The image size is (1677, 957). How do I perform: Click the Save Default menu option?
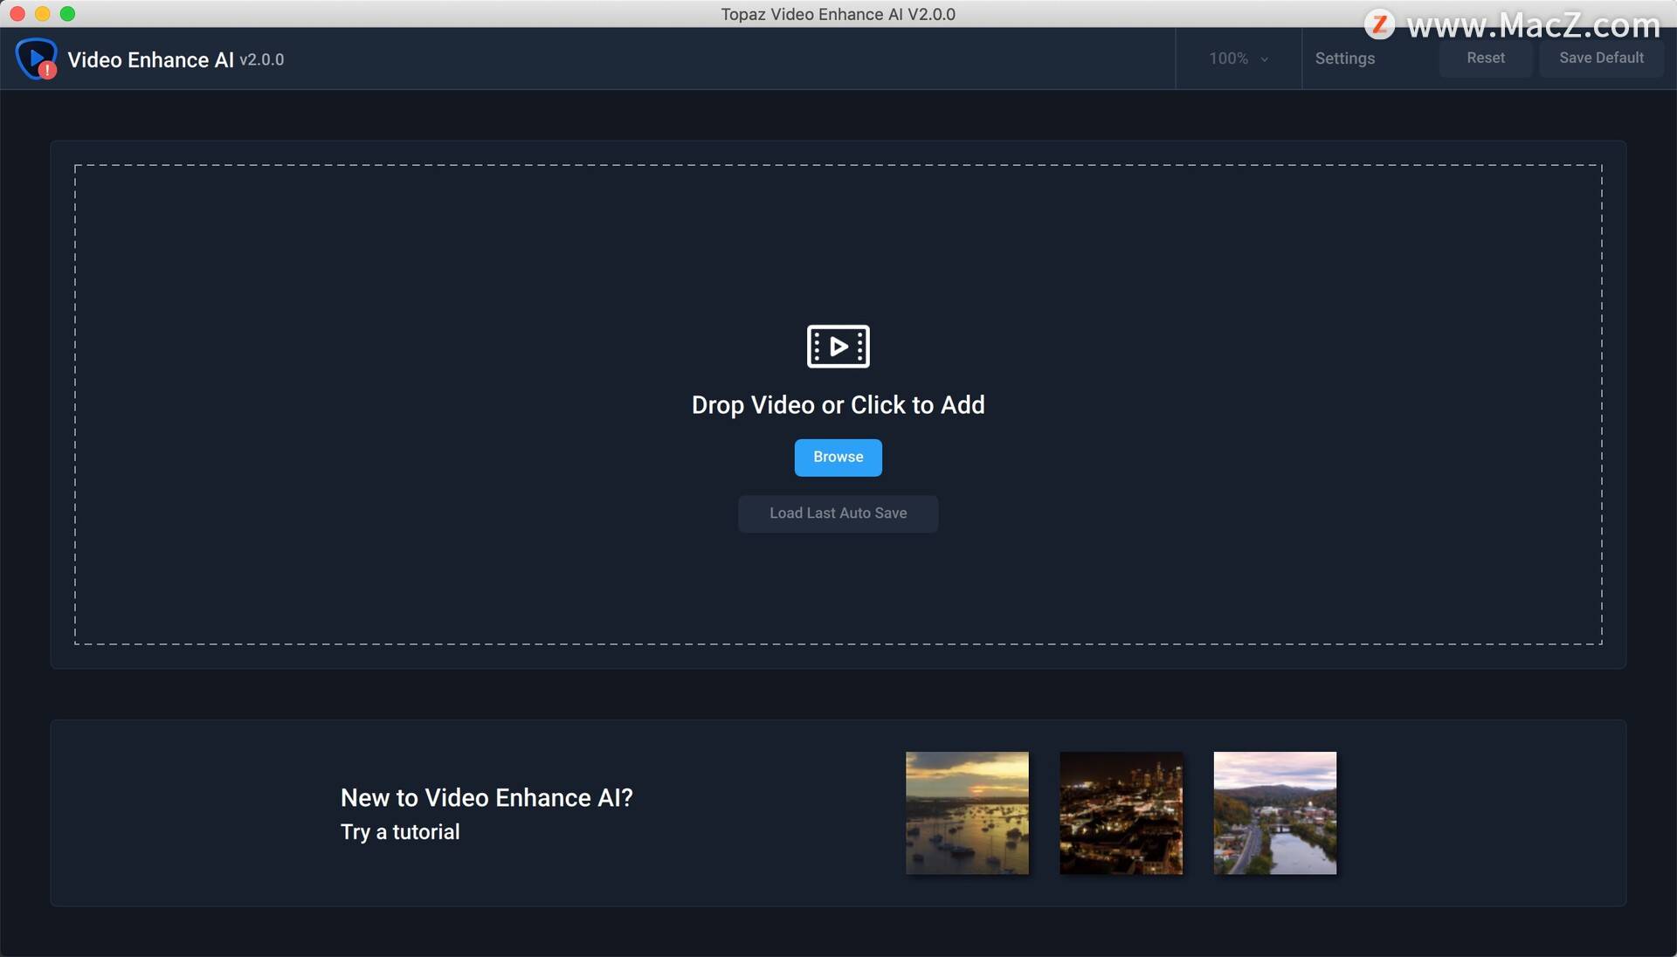click(1602, 57)
